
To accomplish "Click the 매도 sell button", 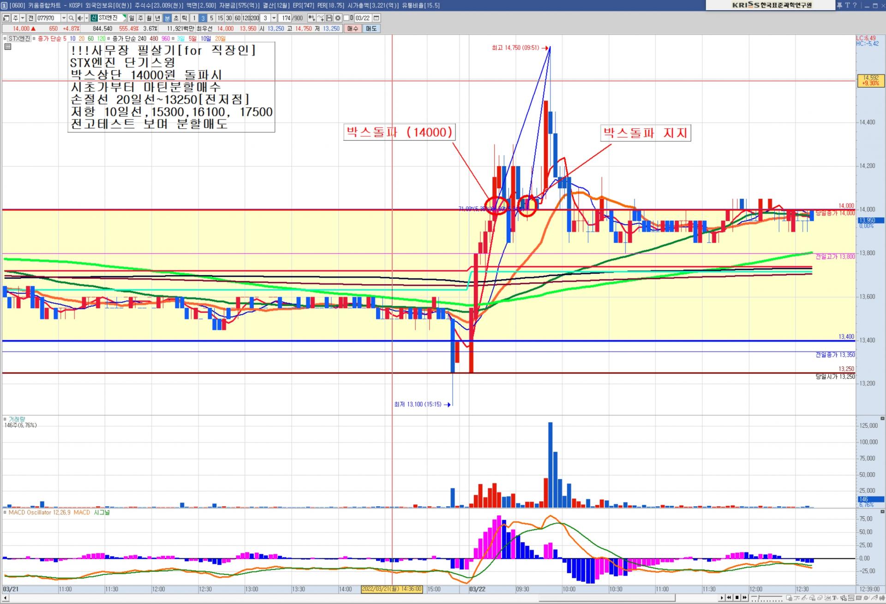I will pos(371,29).
